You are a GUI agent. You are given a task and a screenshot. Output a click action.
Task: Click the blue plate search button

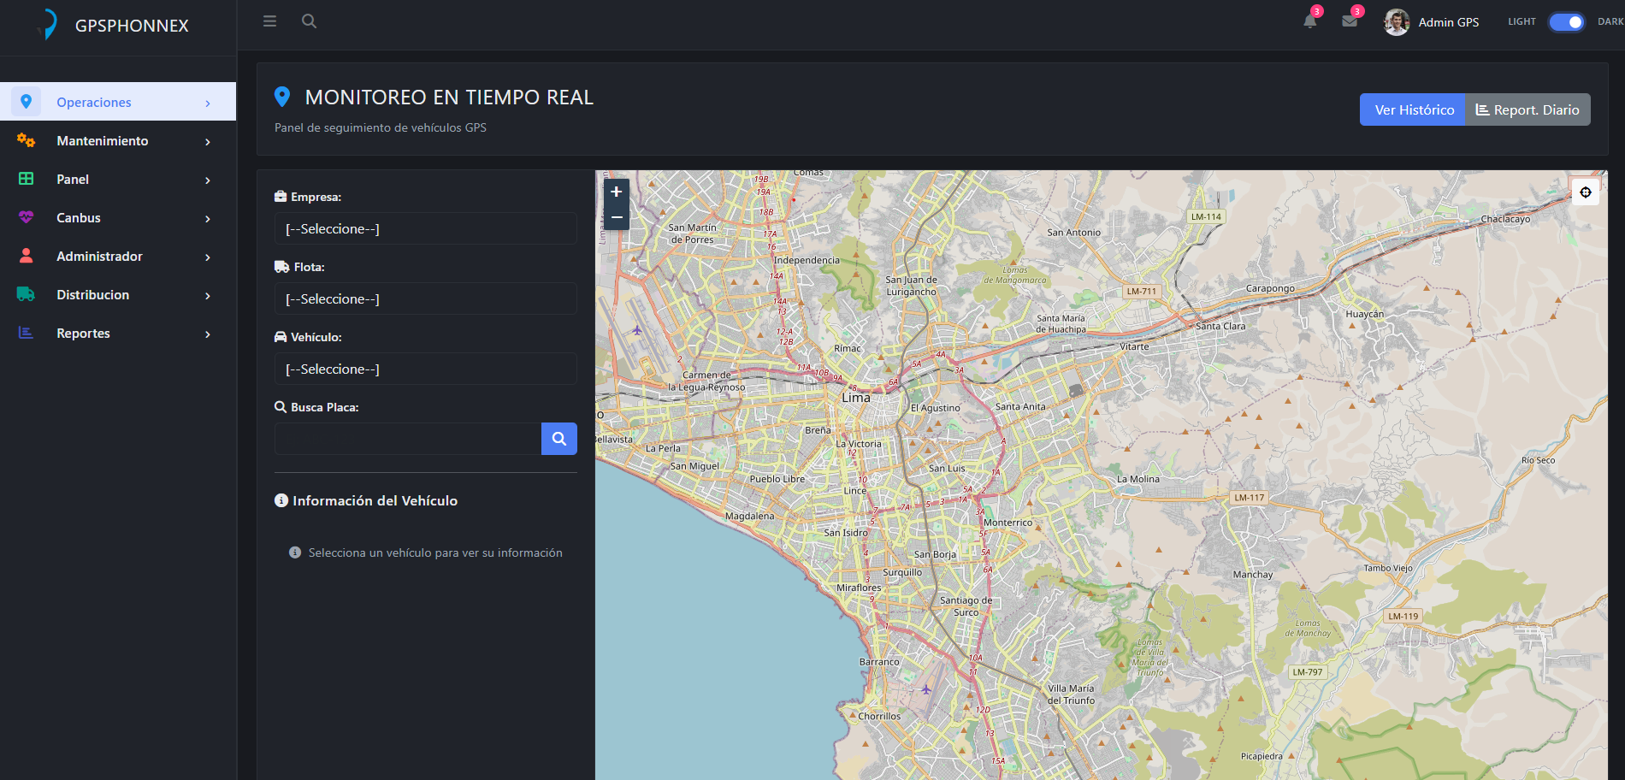[558, 439]
